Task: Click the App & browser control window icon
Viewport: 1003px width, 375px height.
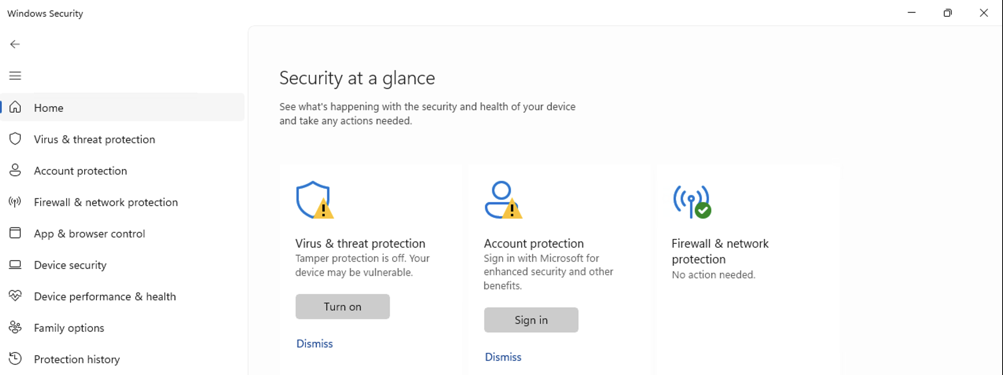Action: [15, 233]
